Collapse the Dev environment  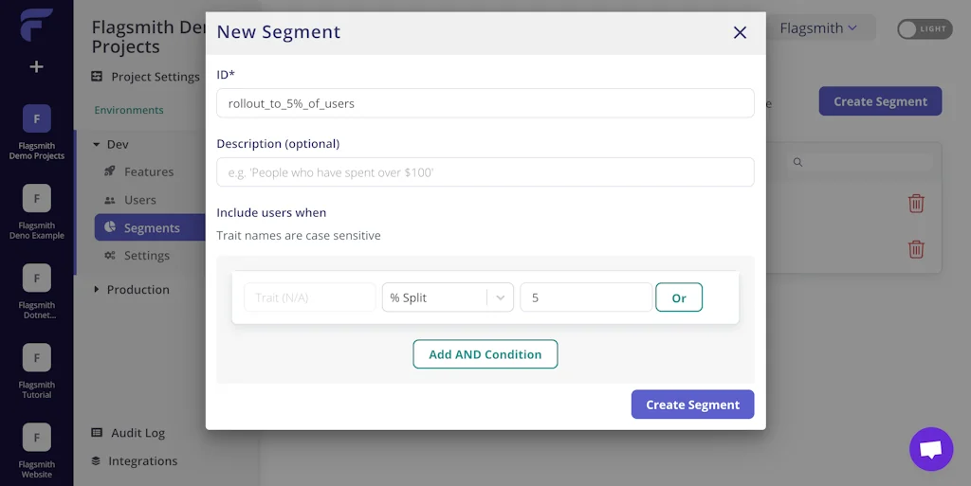coord(97,145)
